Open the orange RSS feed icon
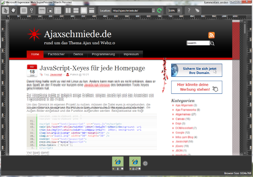 [211, 35]
